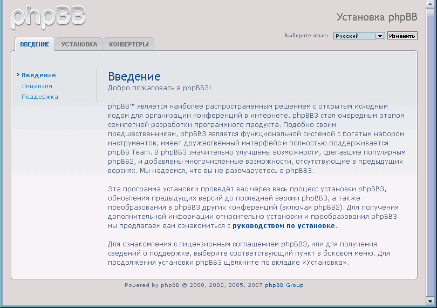Click the scrollbar up arrow
The width and height of the screenshot is (437, 308).
pos(431,4)
